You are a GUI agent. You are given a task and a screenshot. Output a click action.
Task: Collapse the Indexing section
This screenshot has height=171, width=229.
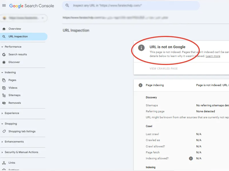[2, 72]
